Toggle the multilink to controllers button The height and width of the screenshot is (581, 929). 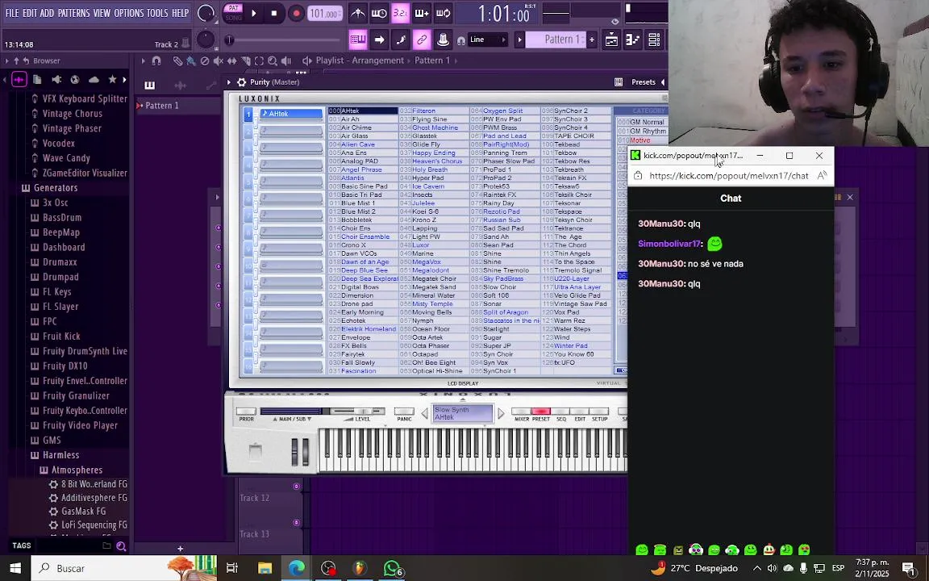(421, 40)
